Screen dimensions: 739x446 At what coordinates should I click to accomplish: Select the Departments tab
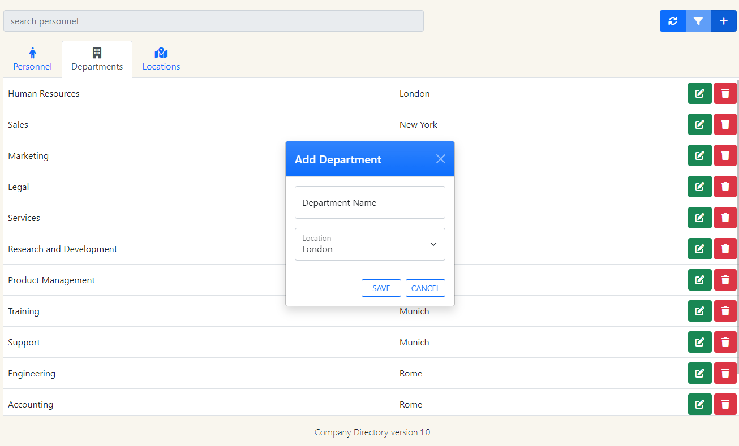coord(97,59)
